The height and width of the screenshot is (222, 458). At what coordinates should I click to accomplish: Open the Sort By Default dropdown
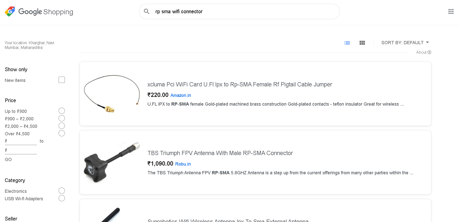click(405, 43)
